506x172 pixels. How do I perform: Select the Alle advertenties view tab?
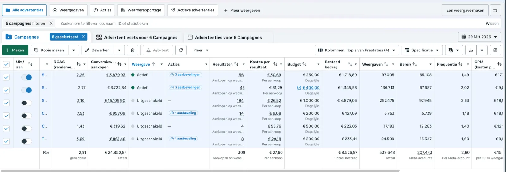[x=24, y=10]
